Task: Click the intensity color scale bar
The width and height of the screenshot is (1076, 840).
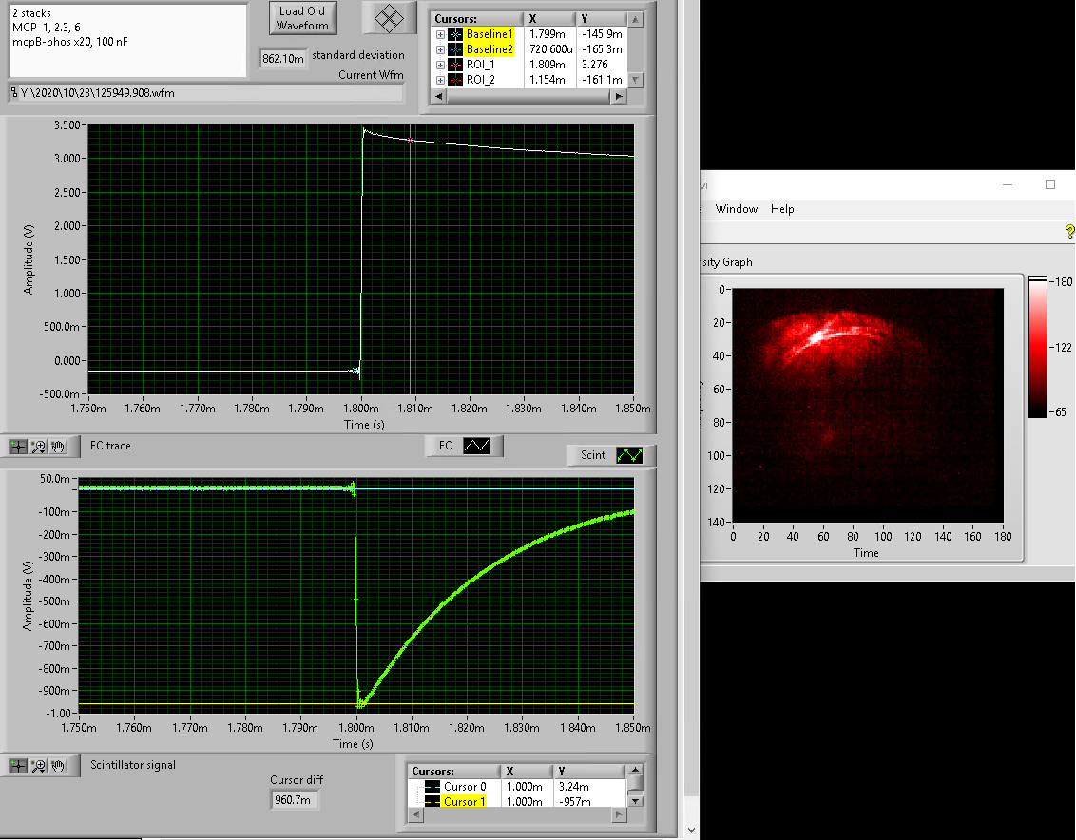Action: [x=1037, y=347]
